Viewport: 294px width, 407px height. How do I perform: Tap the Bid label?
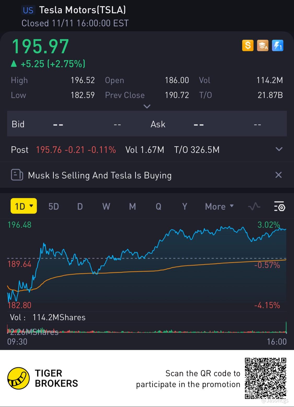coord(18,124)
